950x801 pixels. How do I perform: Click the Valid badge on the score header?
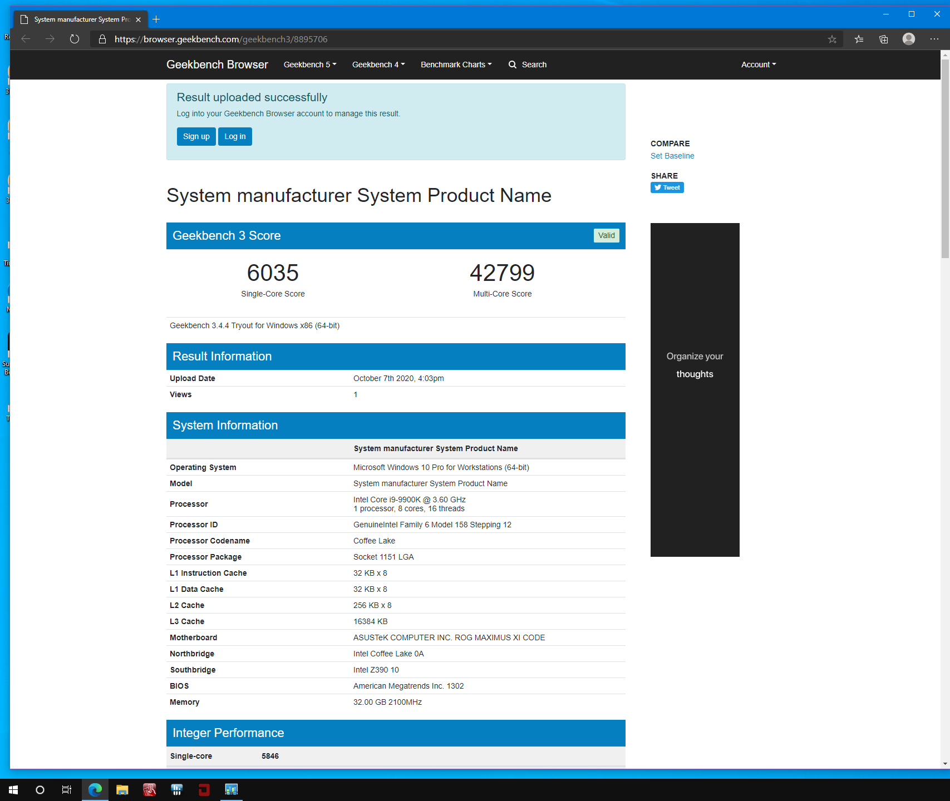pos(607,235)
